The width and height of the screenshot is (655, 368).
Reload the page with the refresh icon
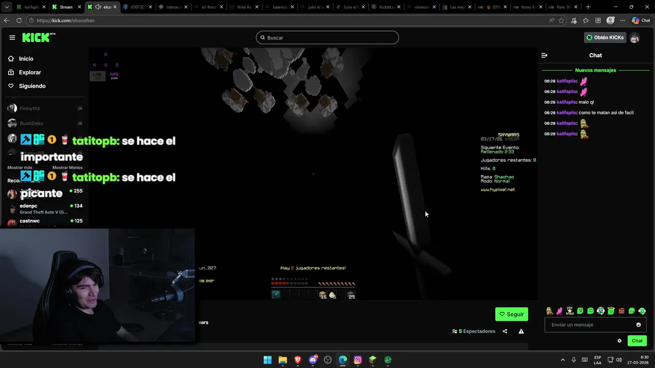click(x=19, y=20)
